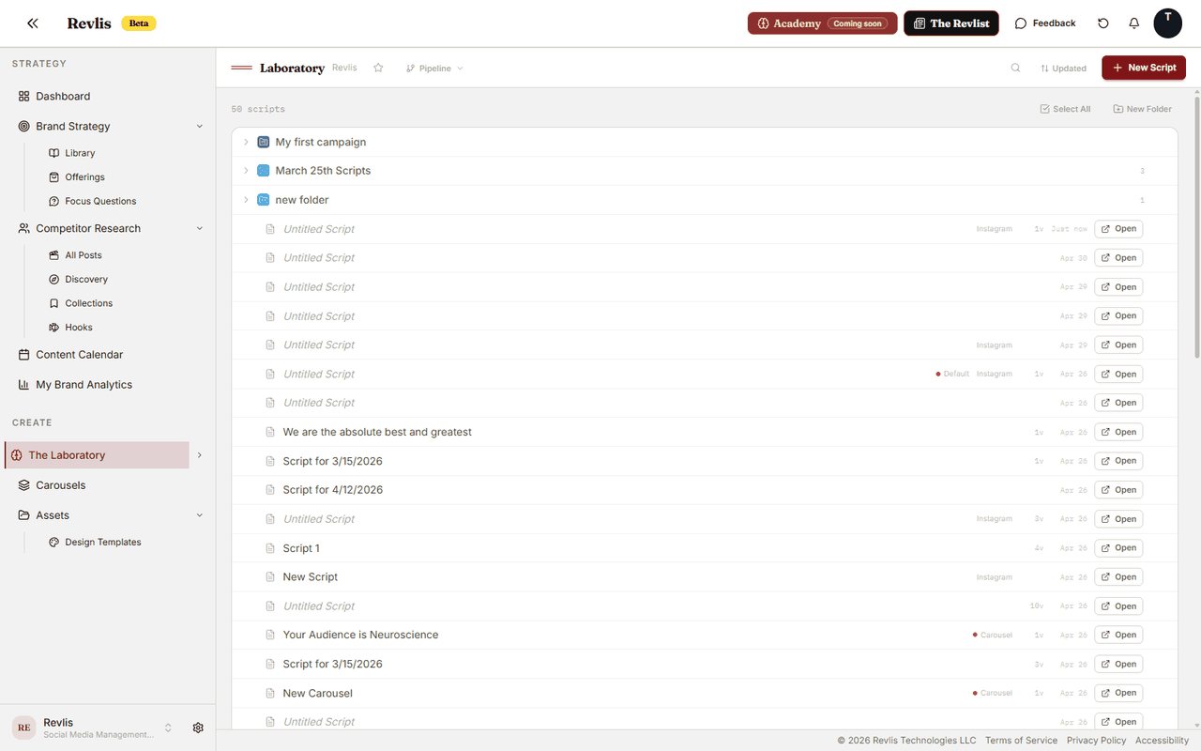This screenshot has width=1201, height=751.
Task: Open the Untitled Script updated Just now
Action: 1118,229
